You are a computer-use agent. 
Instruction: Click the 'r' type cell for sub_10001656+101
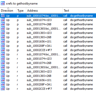[17, 80]
